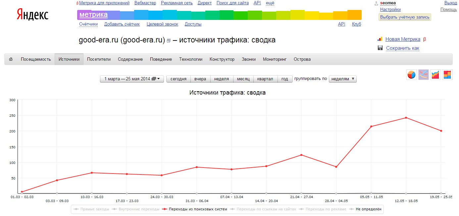This screenshot has height=216, width=459.
Task: Open the Мониторинг menu
Action: pos(275,59)
